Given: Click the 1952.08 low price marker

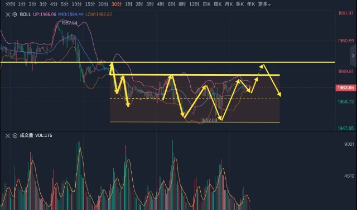Looking at the screenshot, I should click(x=209, y=120).
